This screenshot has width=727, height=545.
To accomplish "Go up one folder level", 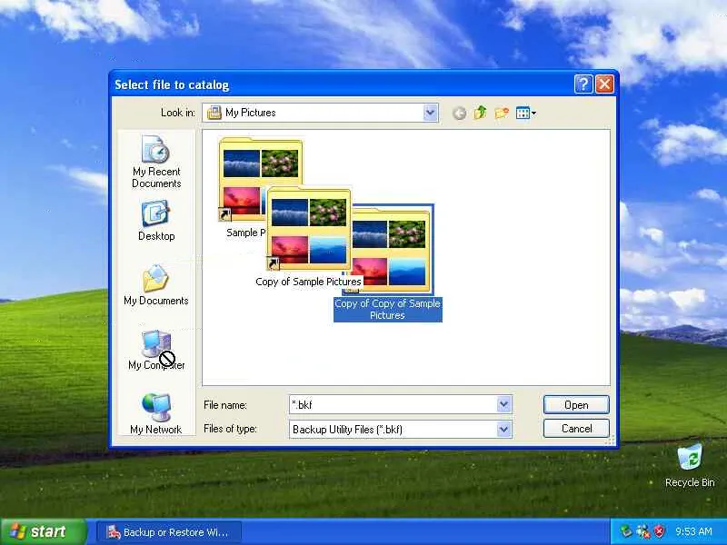I will pyautogui.click(x=481, y=113).
